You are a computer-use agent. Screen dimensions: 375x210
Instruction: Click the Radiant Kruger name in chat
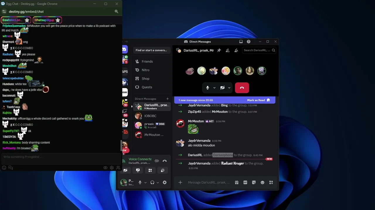click(233, 163)
